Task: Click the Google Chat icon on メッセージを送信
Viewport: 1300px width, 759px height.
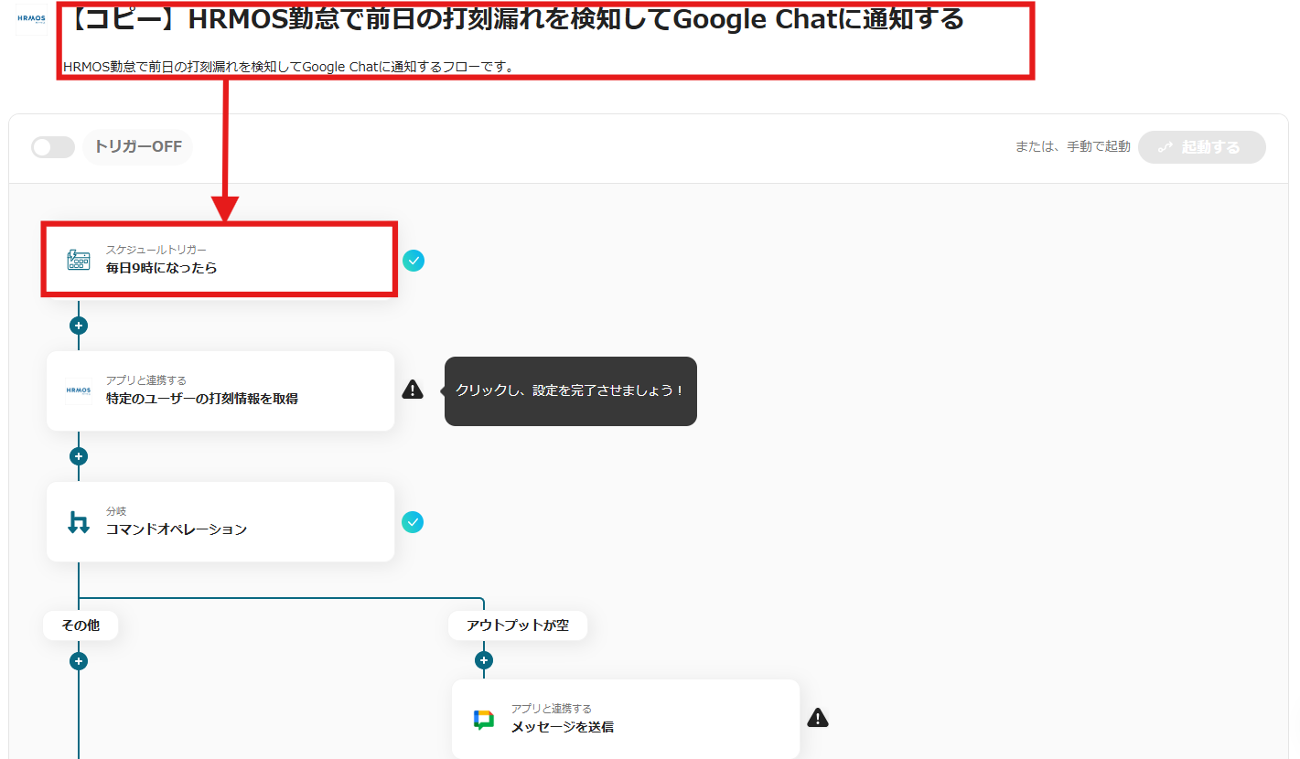Action: pyautogui.click(x=484, y=719)
